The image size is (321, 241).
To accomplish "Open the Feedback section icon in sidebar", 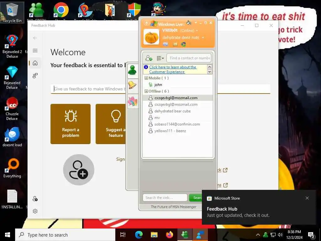I will 35,76.
